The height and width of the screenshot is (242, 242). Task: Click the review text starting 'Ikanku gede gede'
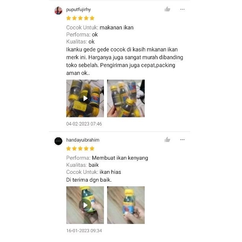coord(125,61)
